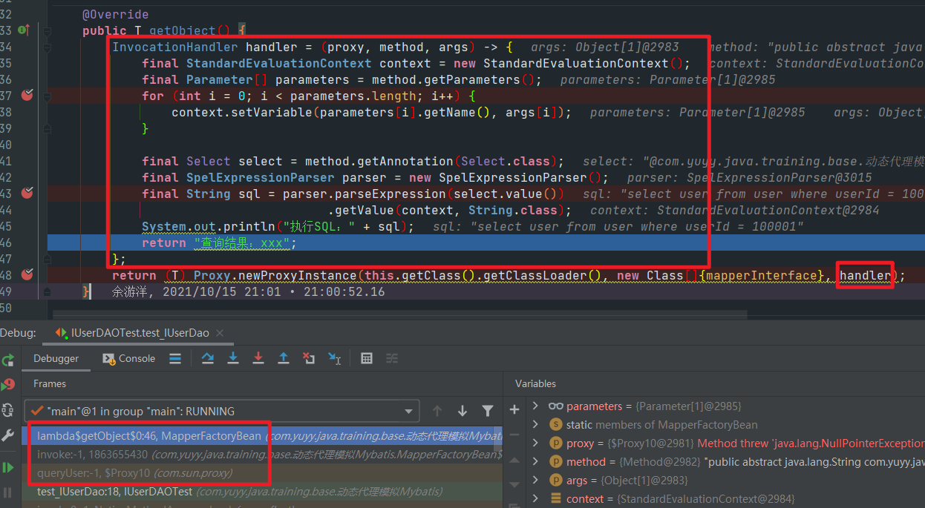925x508 pixels.
Task: Click the Step Into debugger icon
Action: (233, 358)
